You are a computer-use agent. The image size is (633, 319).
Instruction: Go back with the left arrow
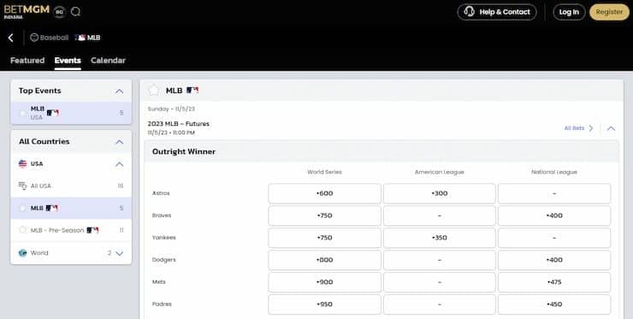point(11,38)
